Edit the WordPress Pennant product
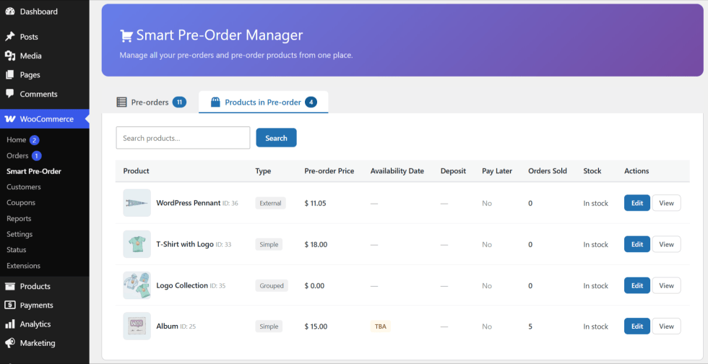Image resolution: width=708 pixels, height=364 pixels. pyautogui.click(x=637, y=203)
